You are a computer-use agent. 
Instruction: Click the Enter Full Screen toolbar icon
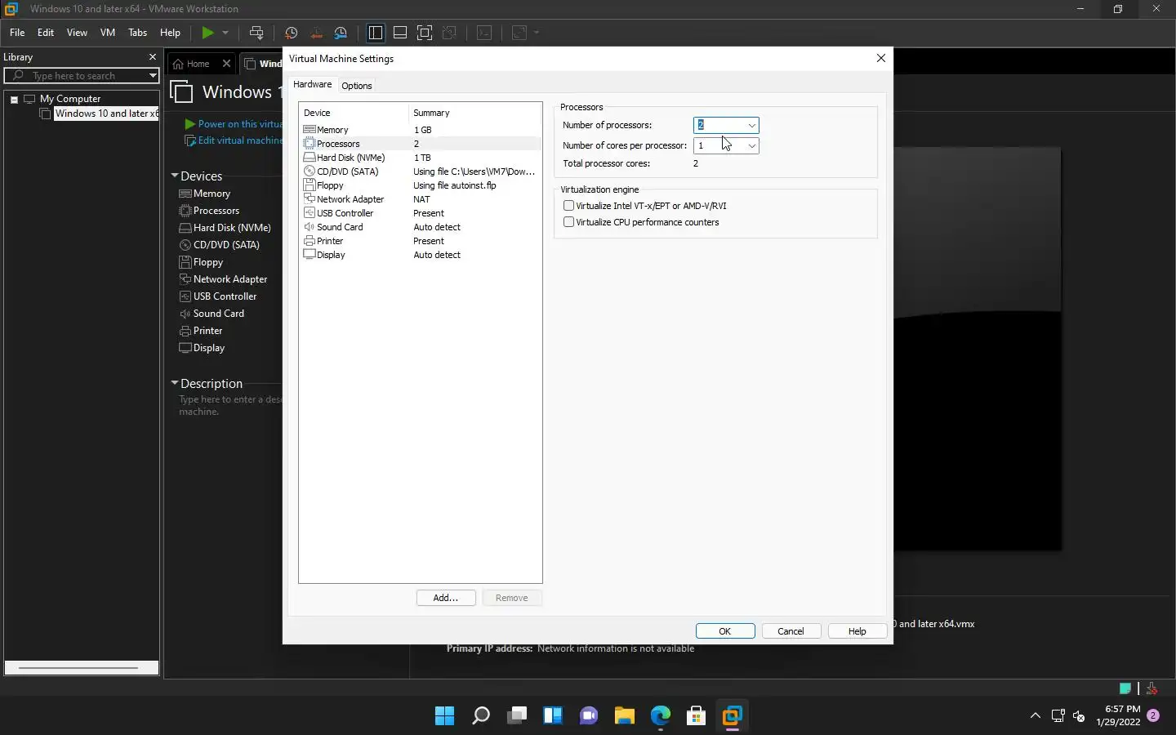[x=425, y=33]
